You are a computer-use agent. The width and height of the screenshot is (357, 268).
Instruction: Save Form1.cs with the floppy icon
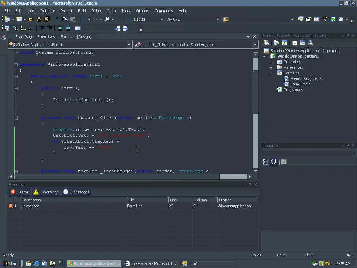click(39, 20)
